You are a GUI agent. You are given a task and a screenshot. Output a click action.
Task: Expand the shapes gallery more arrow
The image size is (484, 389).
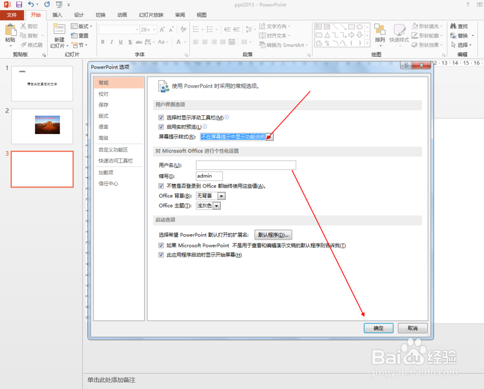[367, 44]
